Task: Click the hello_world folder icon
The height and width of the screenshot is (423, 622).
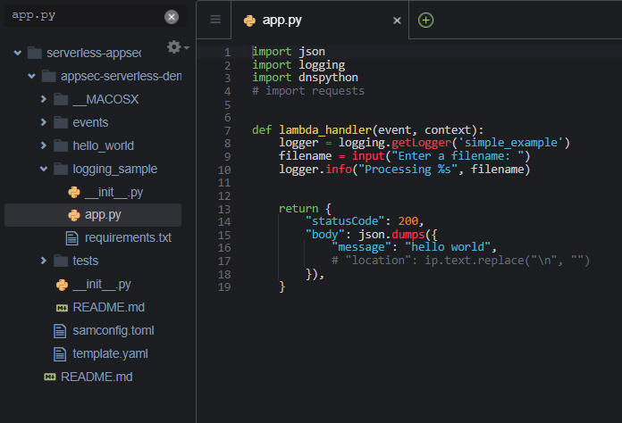Action: click(x=61, y=145)
